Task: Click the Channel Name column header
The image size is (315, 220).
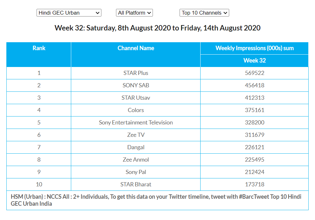Action: [136, 48]
